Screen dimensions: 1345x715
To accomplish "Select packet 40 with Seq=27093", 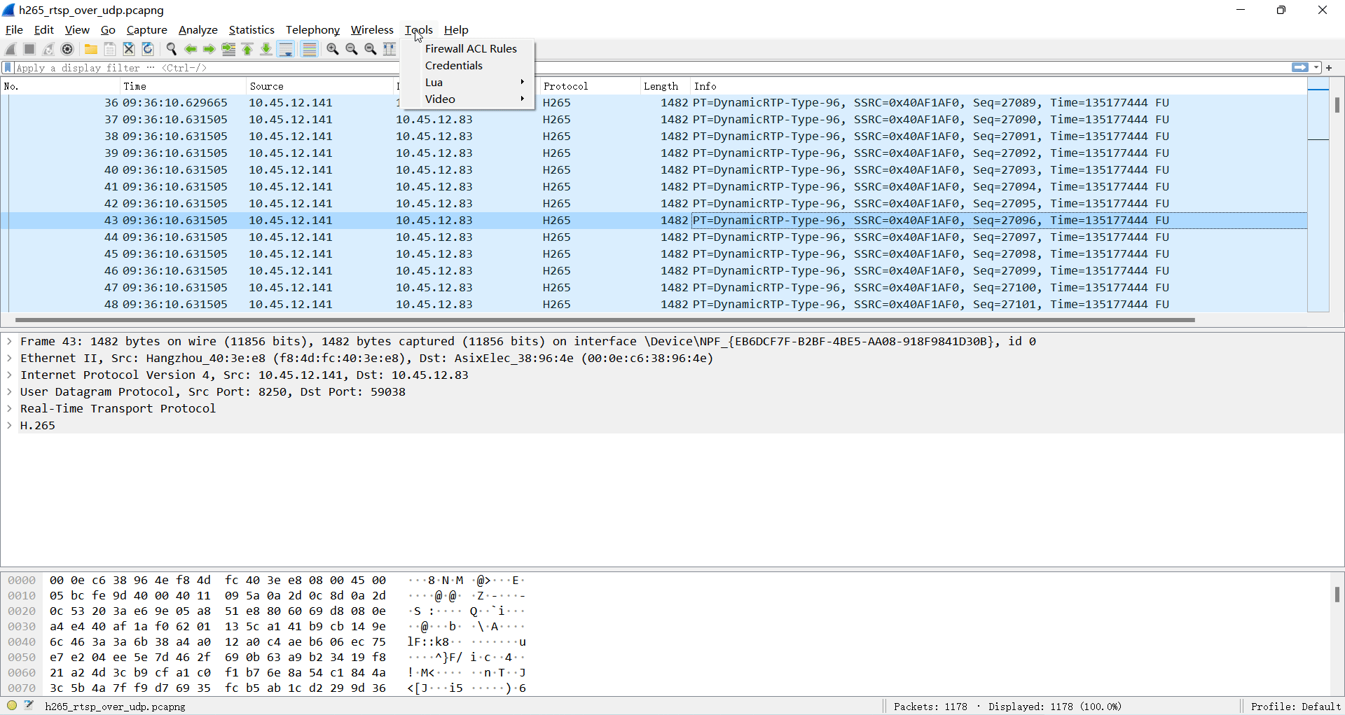I will point(654,170).
